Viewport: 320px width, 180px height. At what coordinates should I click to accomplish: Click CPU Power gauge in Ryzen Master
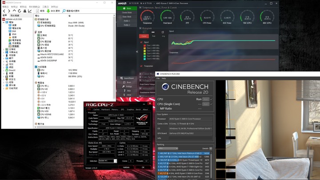207,17
